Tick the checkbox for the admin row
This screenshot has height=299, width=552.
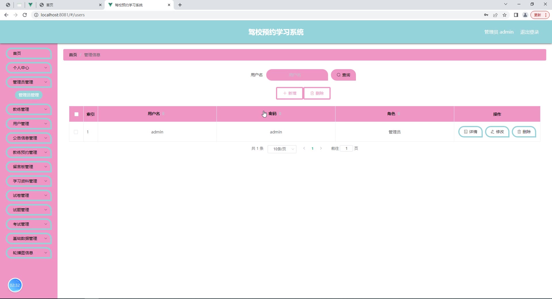click(x=76, y=132)
